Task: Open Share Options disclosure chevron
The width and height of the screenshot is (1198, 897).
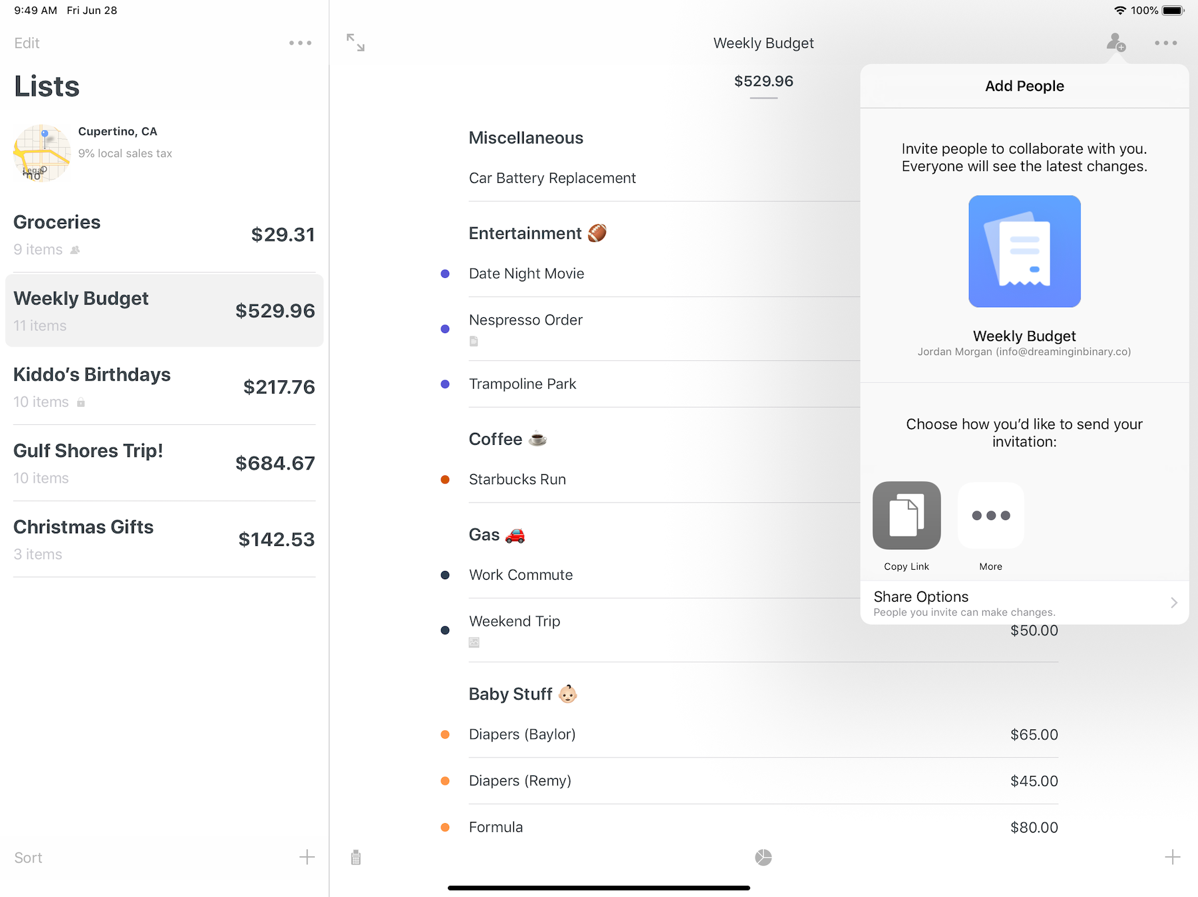Action: point(1174,602)
